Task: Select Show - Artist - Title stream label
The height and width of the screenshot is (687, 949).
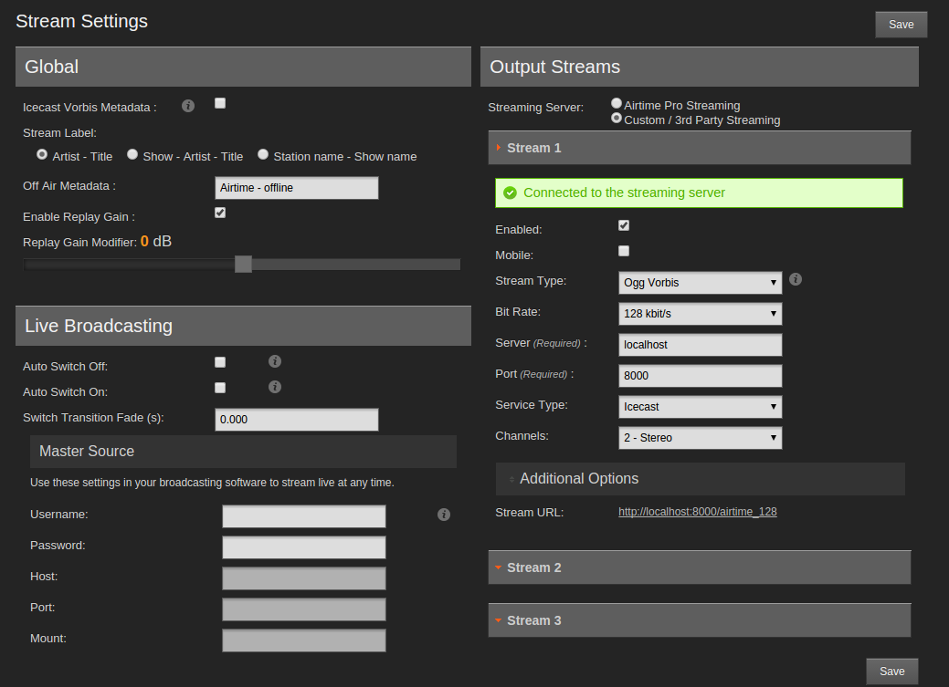Action: pyautogui.click(x=132, y=155)
